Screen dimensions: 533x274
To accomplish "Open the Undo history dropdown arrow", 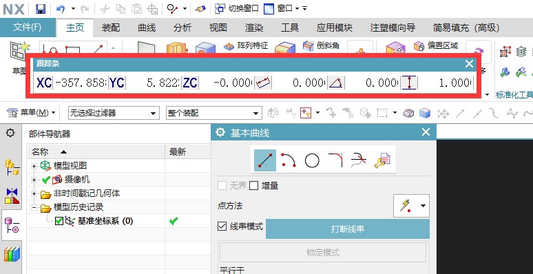I will (x=73, y=9).
